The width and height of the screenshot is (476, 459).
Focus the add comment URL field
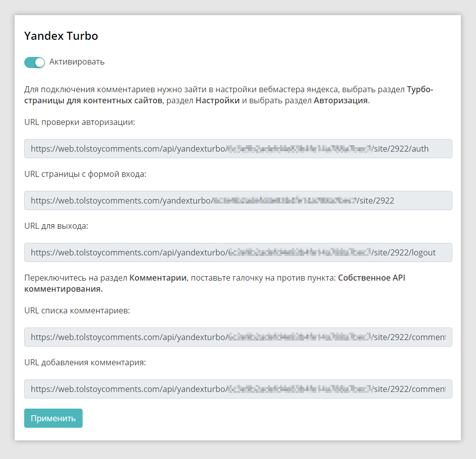tap(238, 389)
